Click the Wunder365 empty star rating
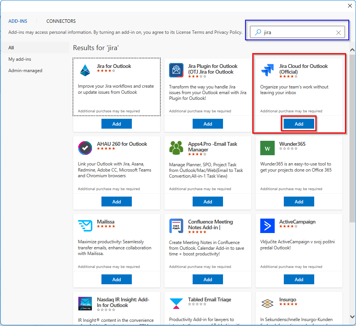 coord(288,149)
